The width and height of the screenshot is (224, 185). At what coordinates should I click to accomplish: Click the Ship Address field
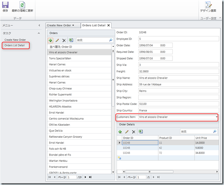click(x=179, y=84)
